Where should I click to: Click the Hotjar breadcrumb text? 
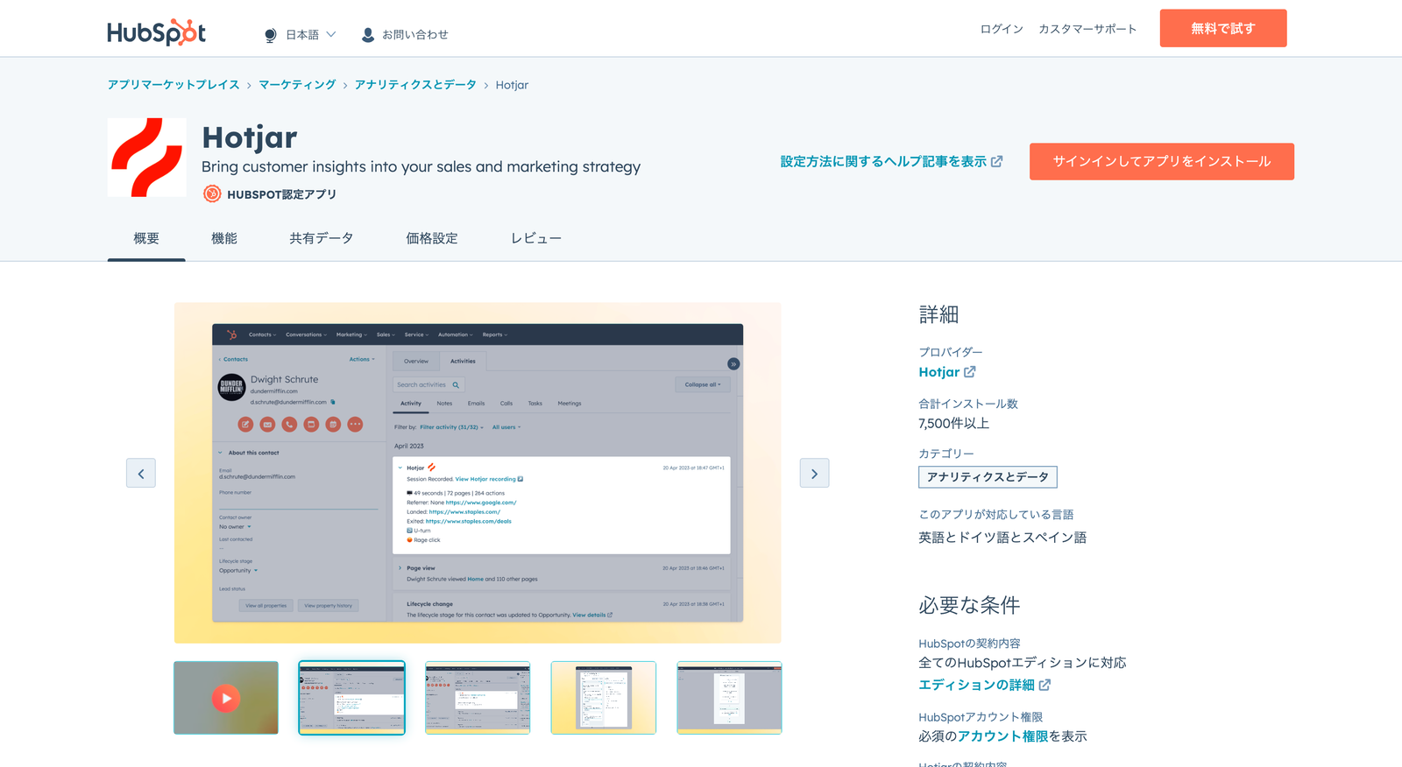[x=512, y=85]
